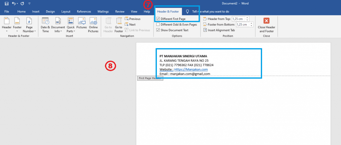Switch to the Home tab
The width and height of the screenshot is (341, 145).
pyautogui.click(x=22, y=12)
